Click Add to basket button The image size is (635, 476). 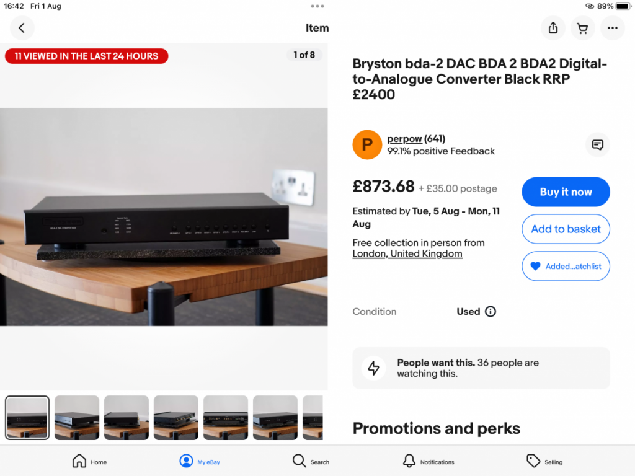click(566, 229)
